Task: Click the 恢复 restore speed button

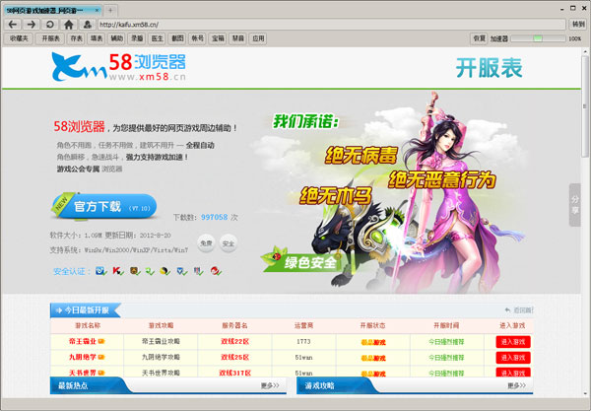Action: tap(479, 38)
